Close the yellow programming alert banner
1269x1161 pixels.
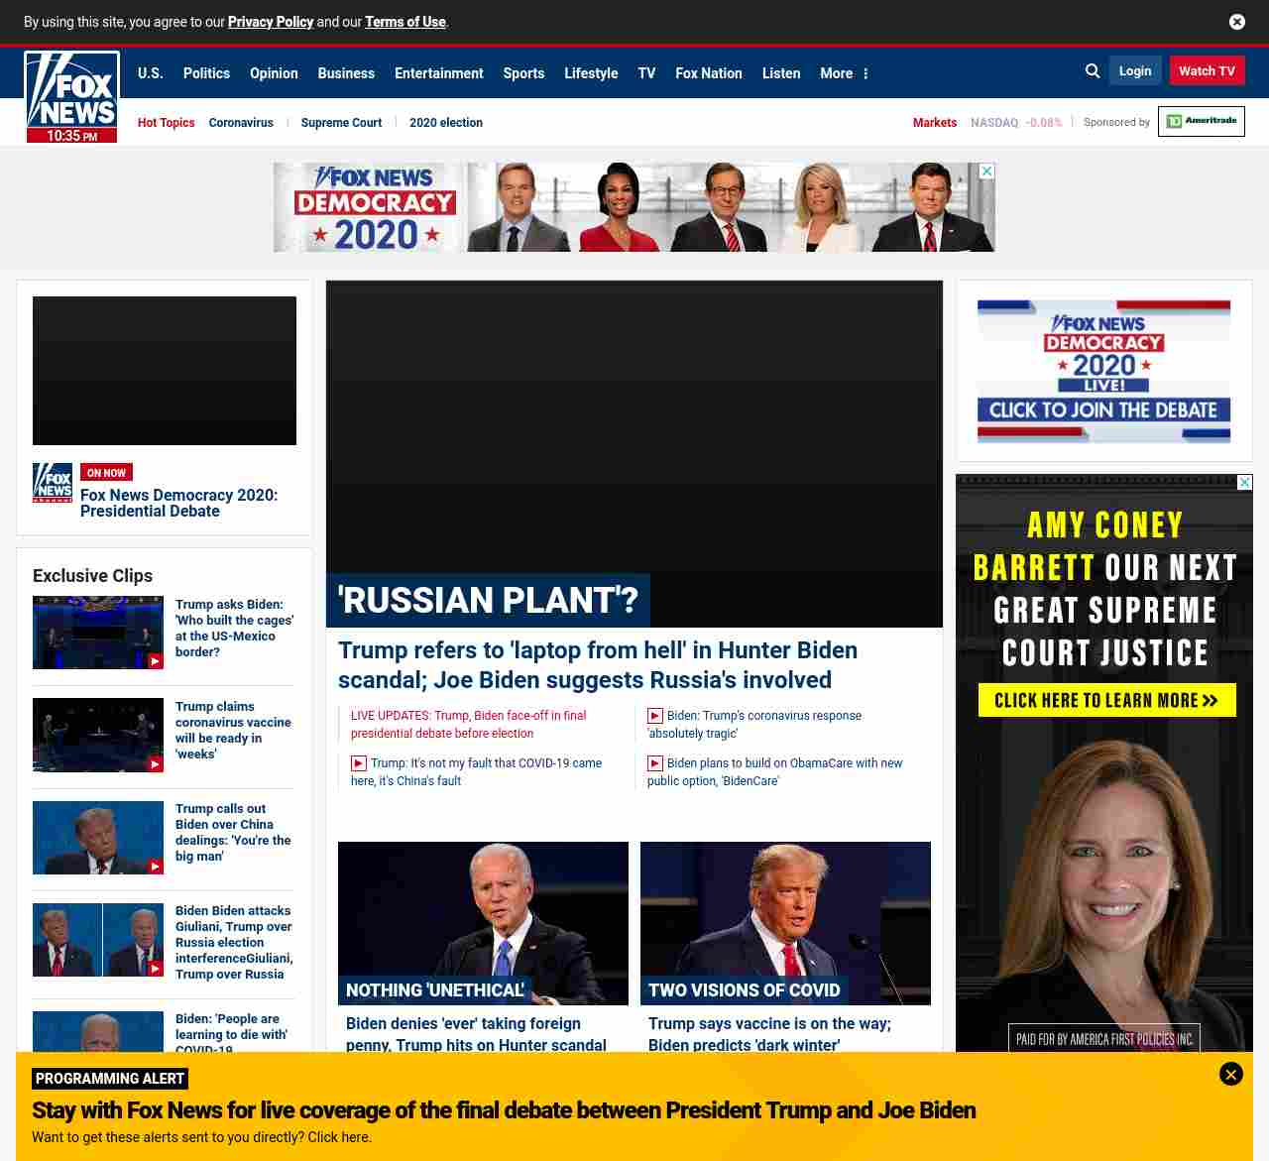(x=1230, y=1074)
